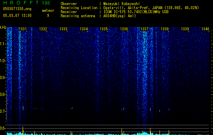Click the 1337 time marker

coord(144,29)
